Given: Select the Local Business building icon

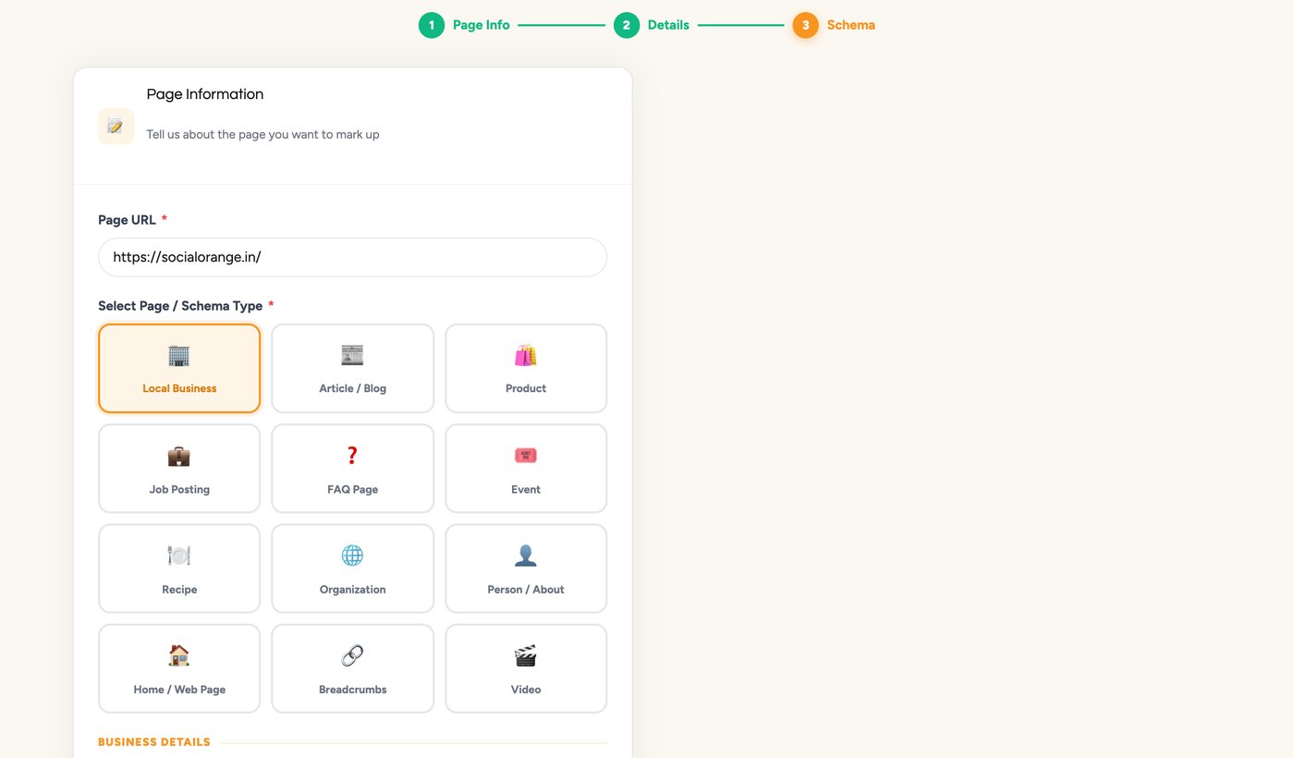Looking at the screenshot, I should click(179, 356).
